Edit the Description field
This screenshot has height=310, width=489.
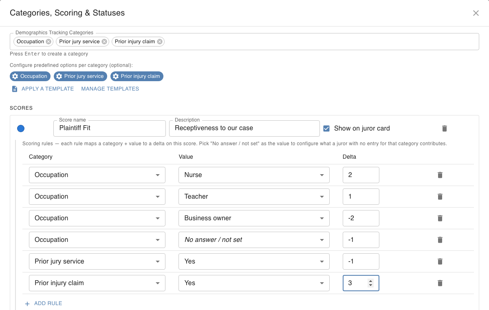(244, 128)
